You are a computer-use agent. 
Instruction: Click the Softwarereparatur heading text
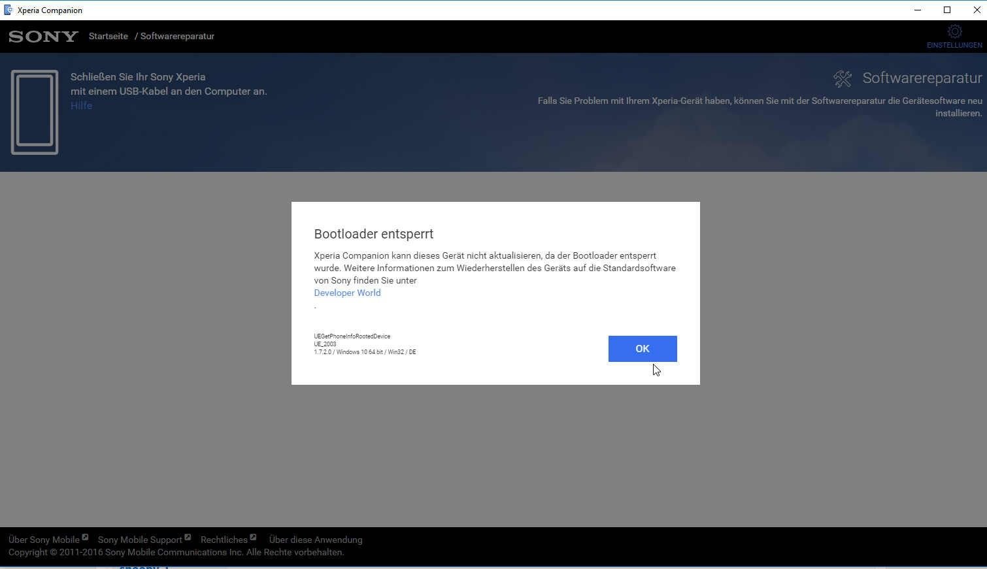click(x=922, y=78)
